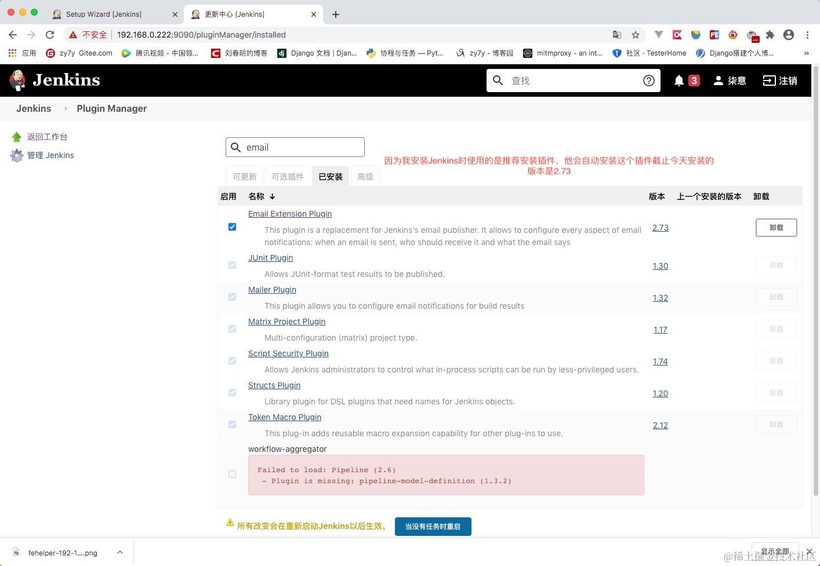The width and height of the screenshot is (820, 566).
Task: Open Chrome extensions puzzle icon
Action: pyautogui.click(x=770, y=35)
